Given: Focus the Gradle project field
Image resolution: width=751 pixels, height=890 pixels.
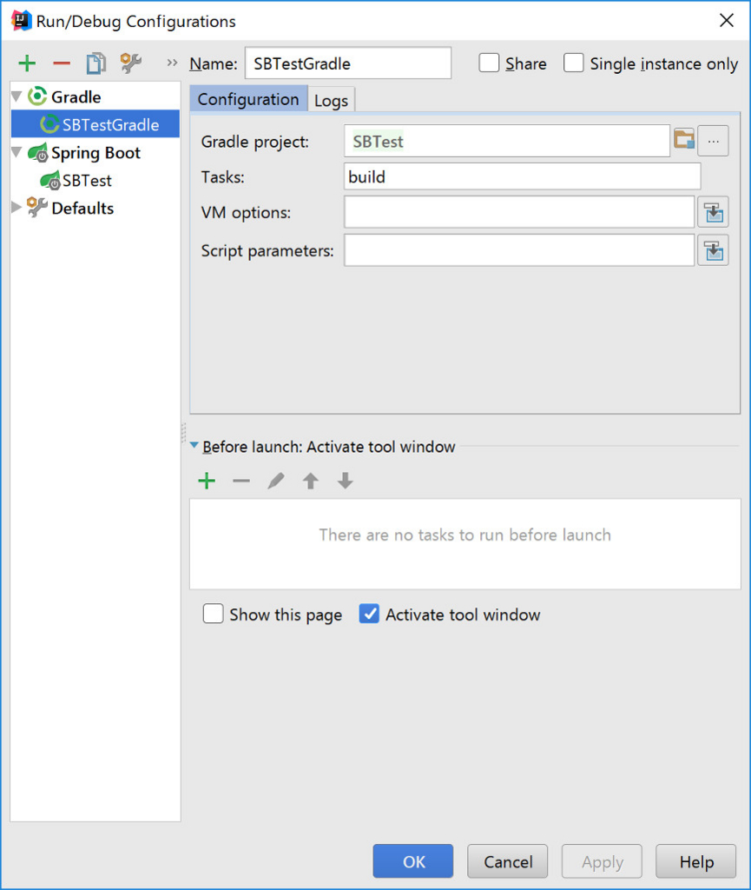Looking at the screenshot, I should point(507,141).
